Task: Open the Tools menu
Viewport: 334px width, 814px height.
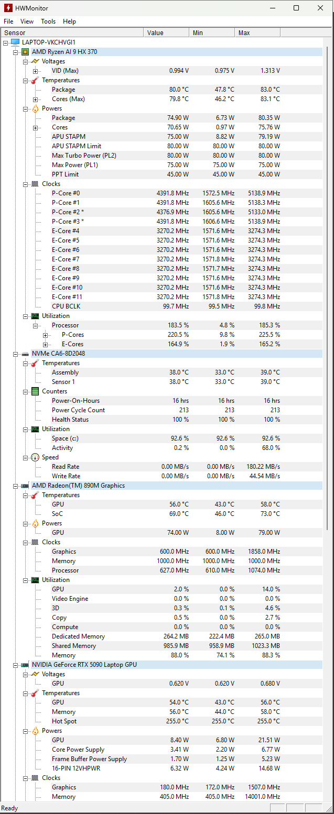Action: pos(48,21)
